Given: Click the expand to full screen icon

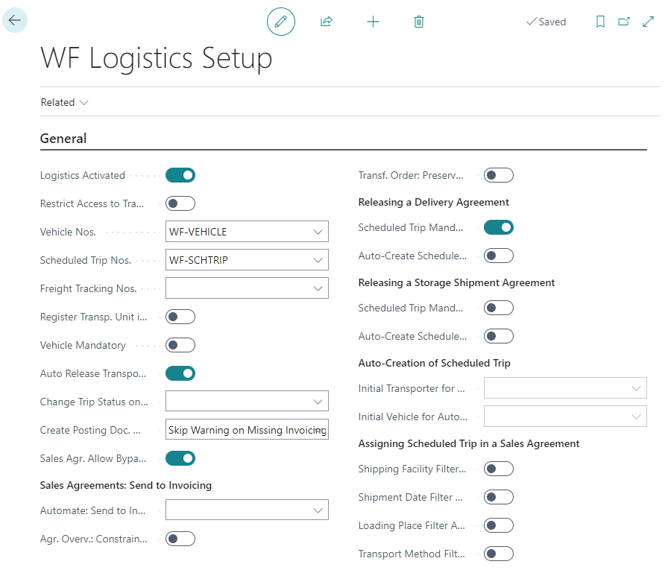Looking at the screenshot, I should tap(648, 22).
